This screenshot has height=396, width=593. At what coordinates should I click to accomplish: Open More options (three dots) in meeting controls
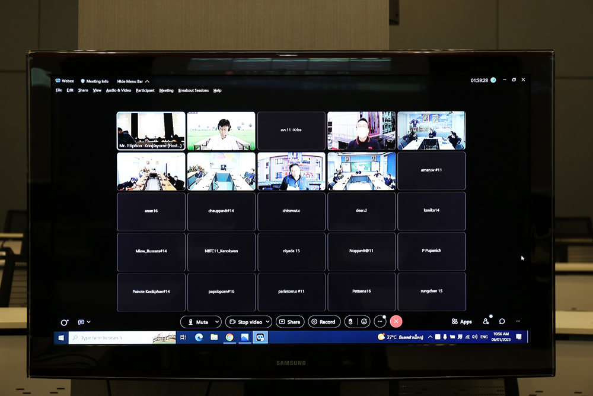click(380, 322)
